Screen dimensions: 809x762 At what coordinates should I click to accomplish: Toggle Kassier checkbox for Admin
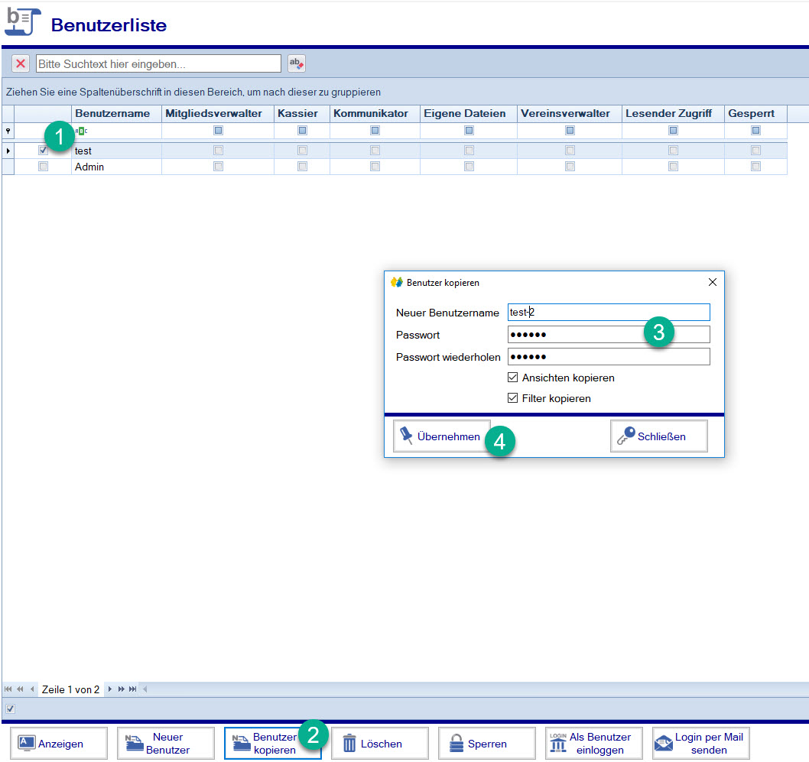click(x=302, y=167)
